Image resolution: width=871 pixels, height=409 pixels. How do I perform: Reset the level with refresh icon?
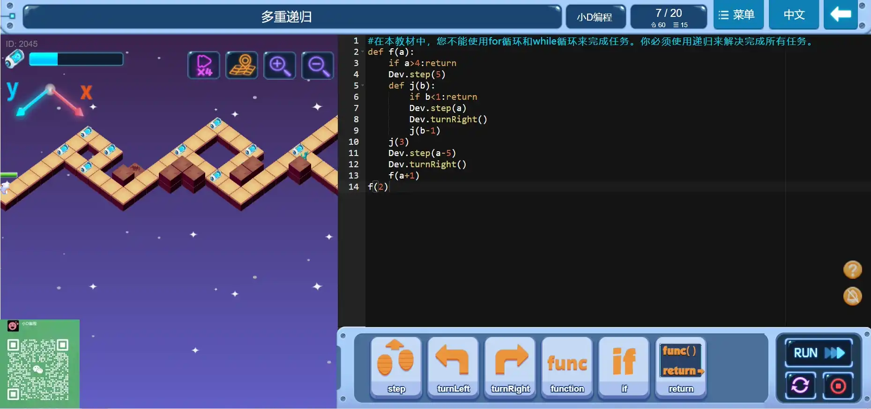(x=800, y=386)
